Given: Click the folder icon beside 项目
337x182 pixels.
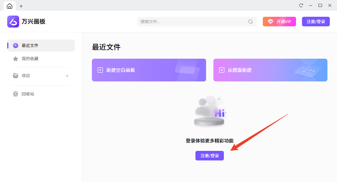Looking at the screenshot, I should click(16, 76).
